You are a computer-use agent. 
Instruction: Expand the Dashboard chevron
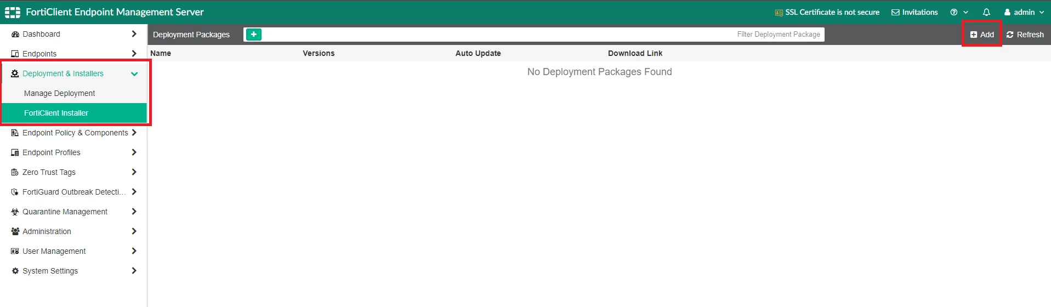point(134,34)
